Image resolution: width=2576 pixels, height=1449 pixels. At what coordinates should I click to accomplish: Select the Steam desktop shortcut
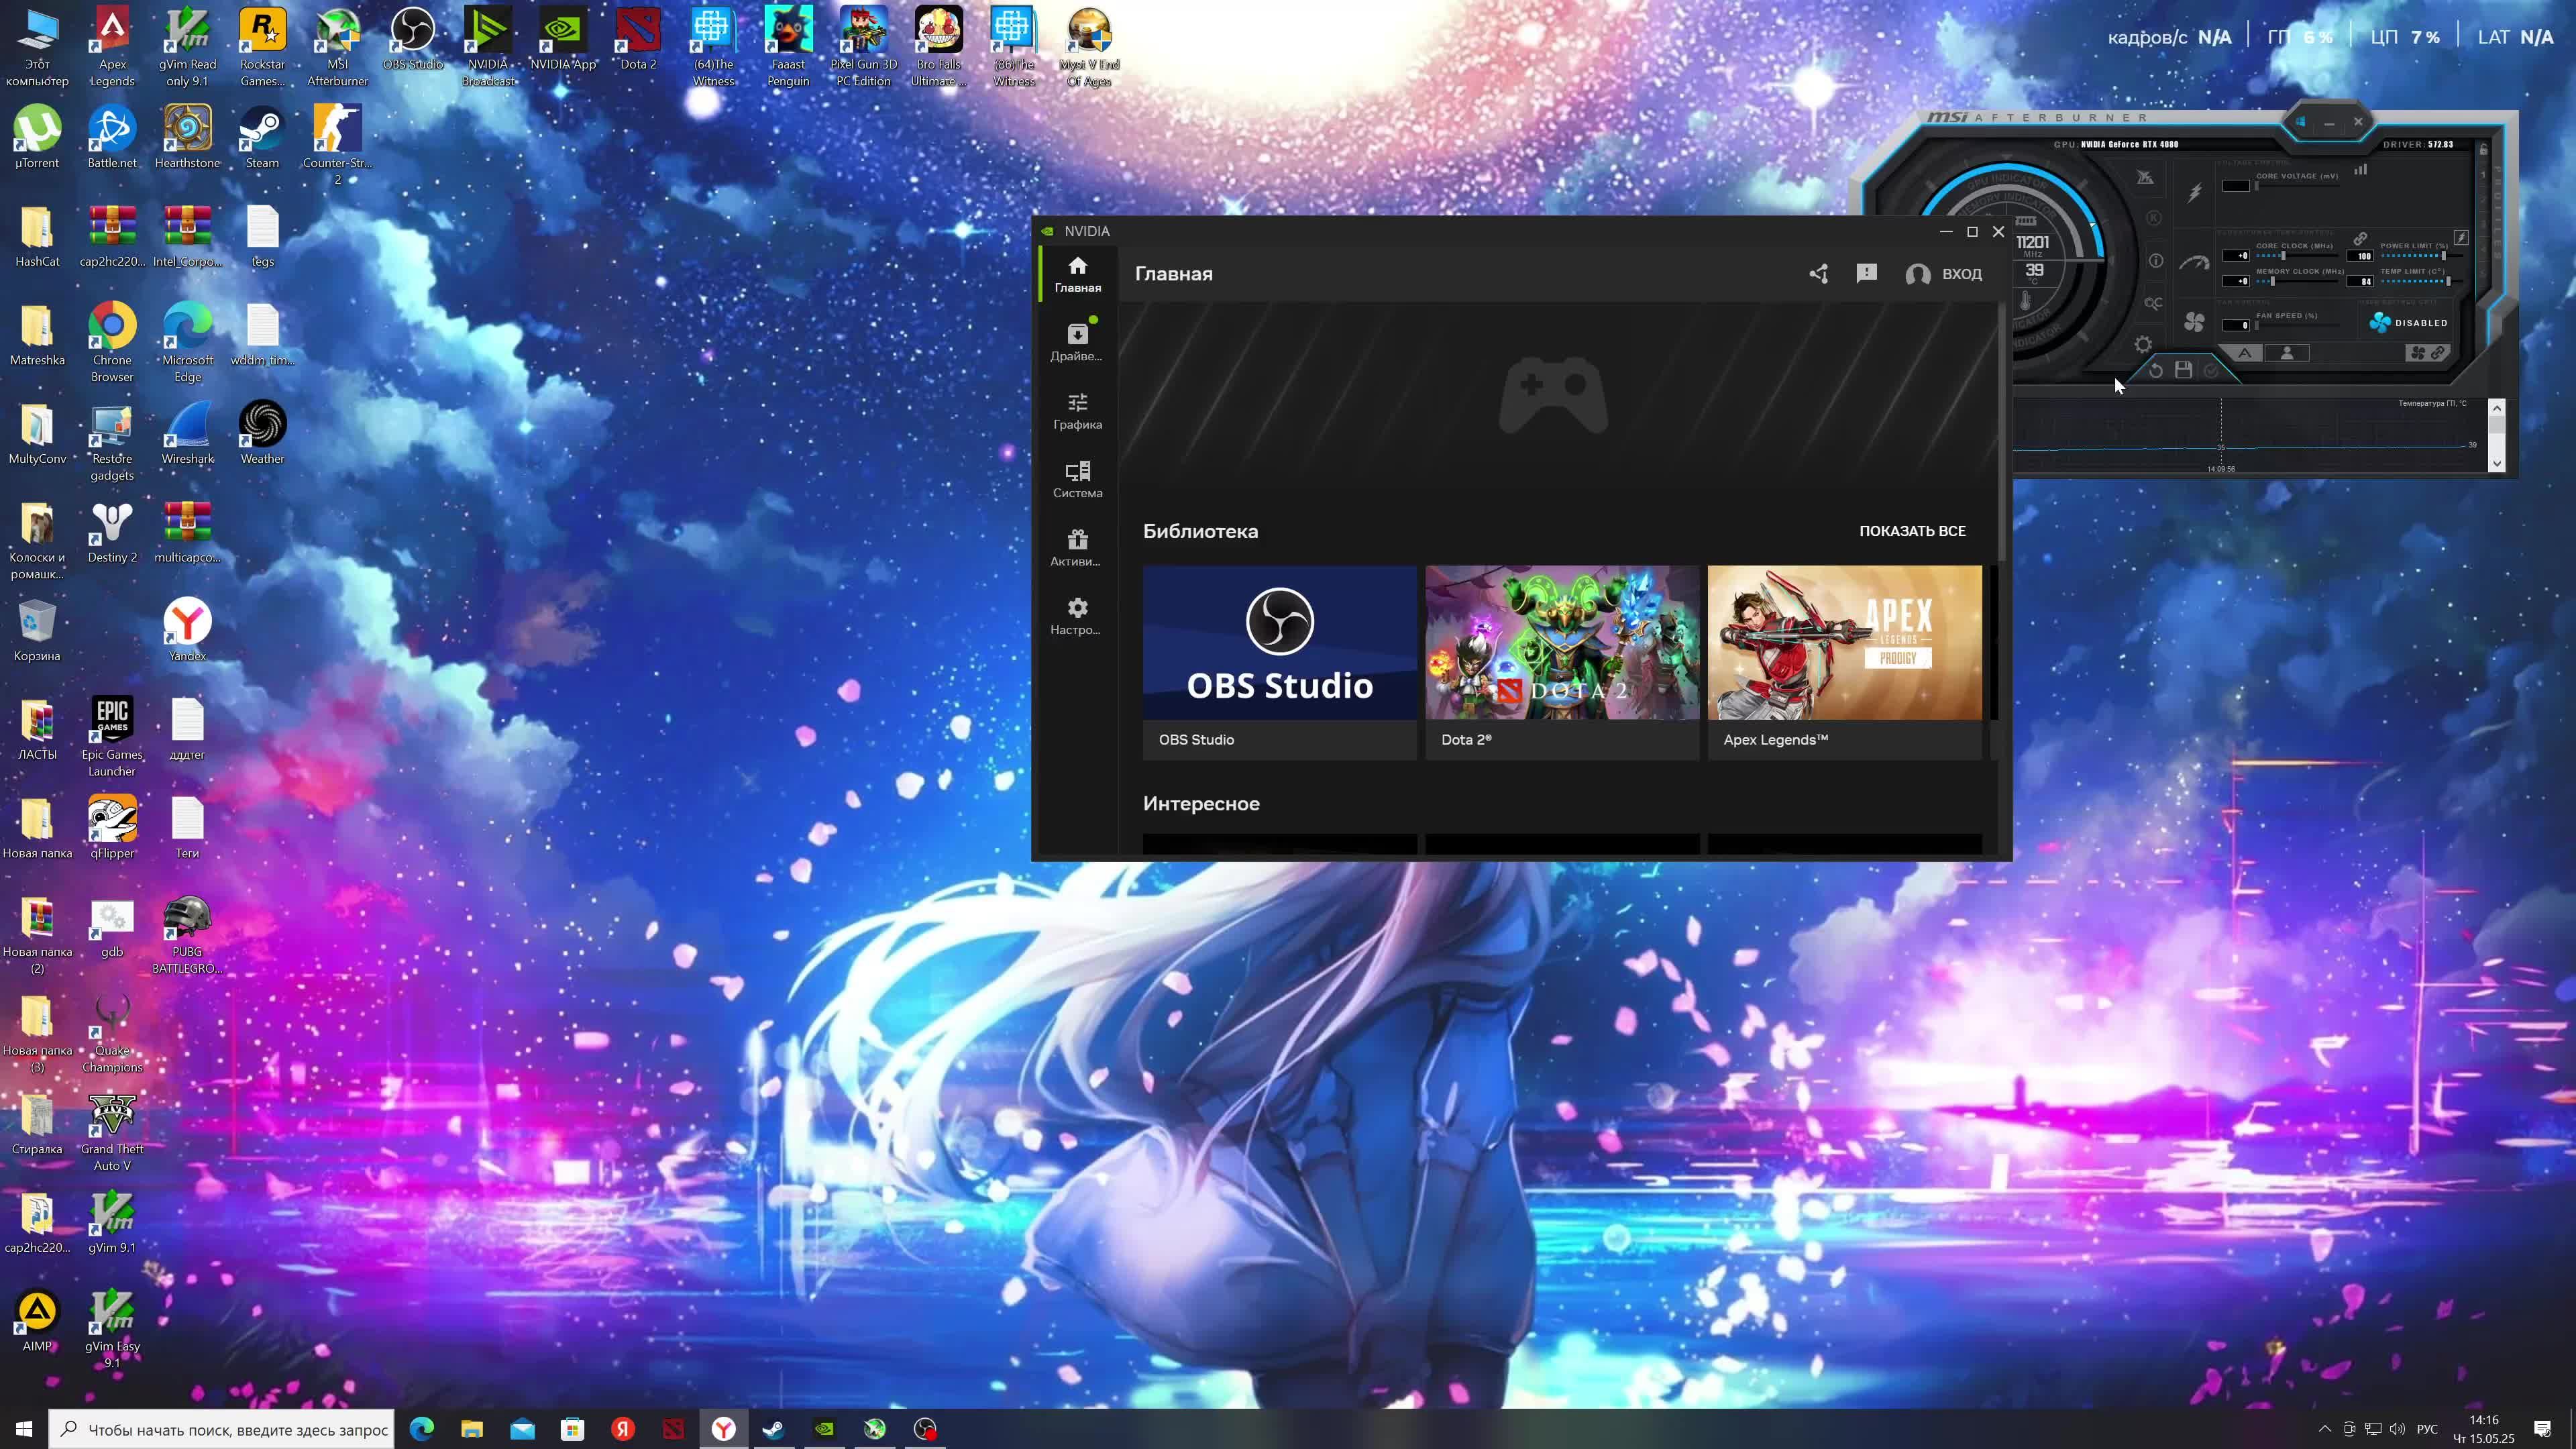(x=262, y=138)
